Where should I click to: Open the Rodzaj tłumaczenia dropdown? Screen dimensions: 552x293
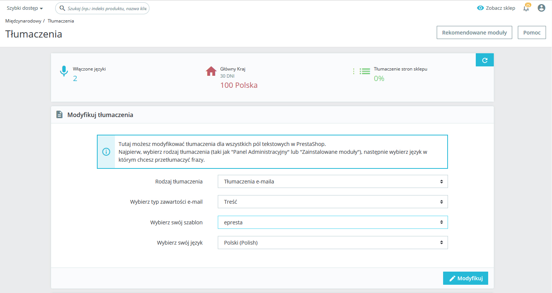tap(333, 182)
